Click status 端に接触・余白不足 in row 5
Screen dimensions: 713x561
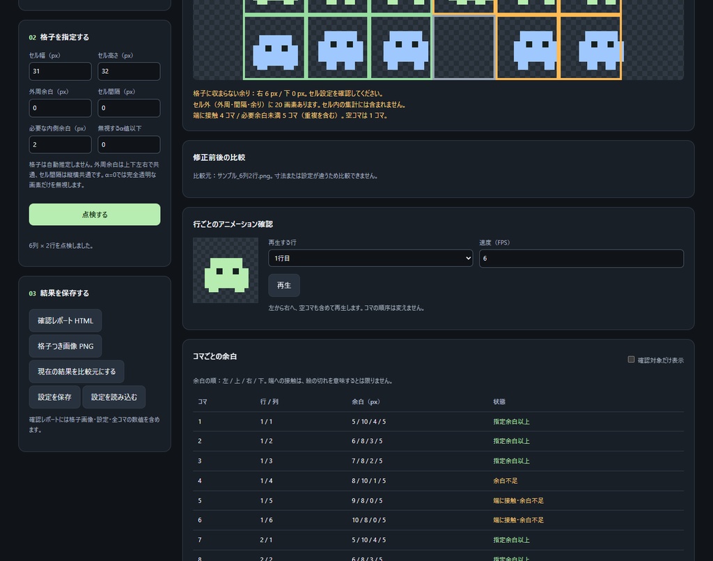(518, 500)
